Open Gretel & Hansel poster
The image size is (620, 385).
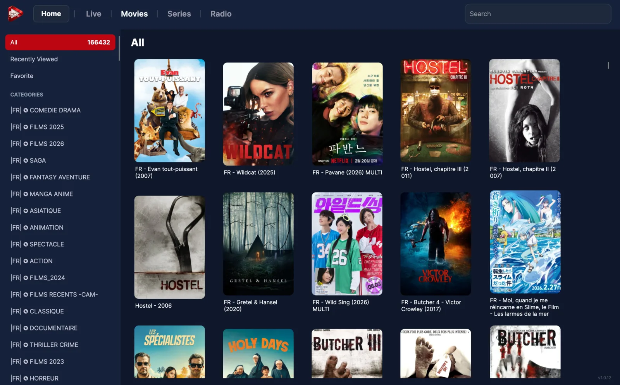coord(258,244)
